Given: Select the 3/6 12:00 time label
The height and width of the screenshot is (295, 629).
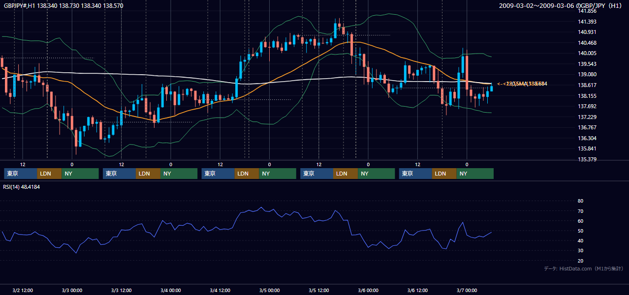Looking at the screenshot, I should pos(417,291).
